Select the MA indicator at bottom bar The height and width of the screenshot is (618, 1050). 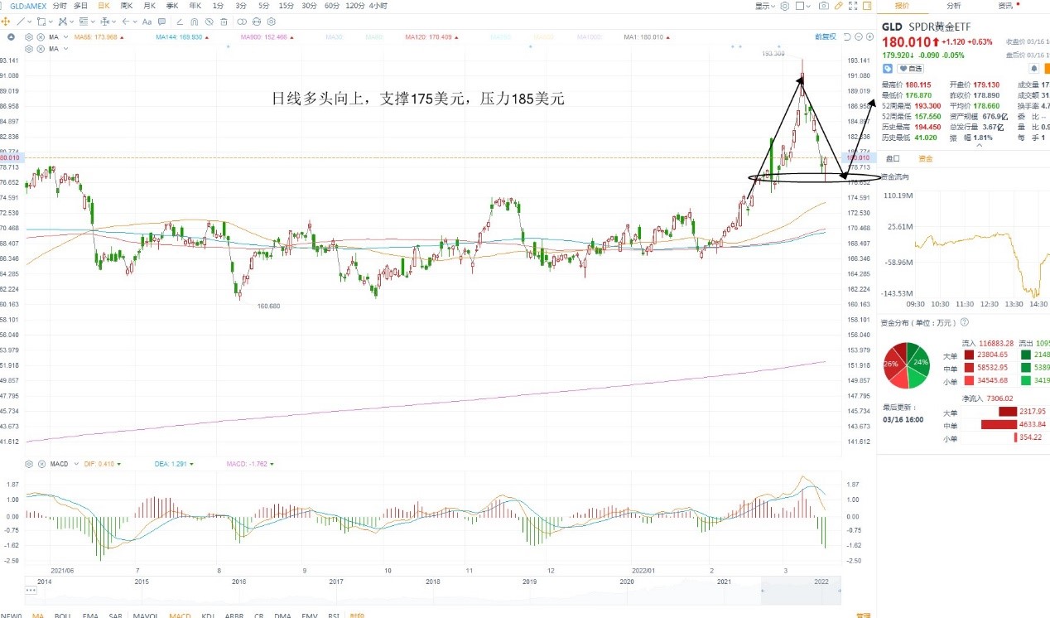38,616
